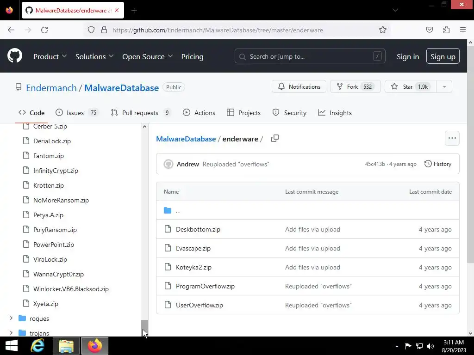
Task: Reload the page with the refresh icon
Action: click(x=44, y=30)
